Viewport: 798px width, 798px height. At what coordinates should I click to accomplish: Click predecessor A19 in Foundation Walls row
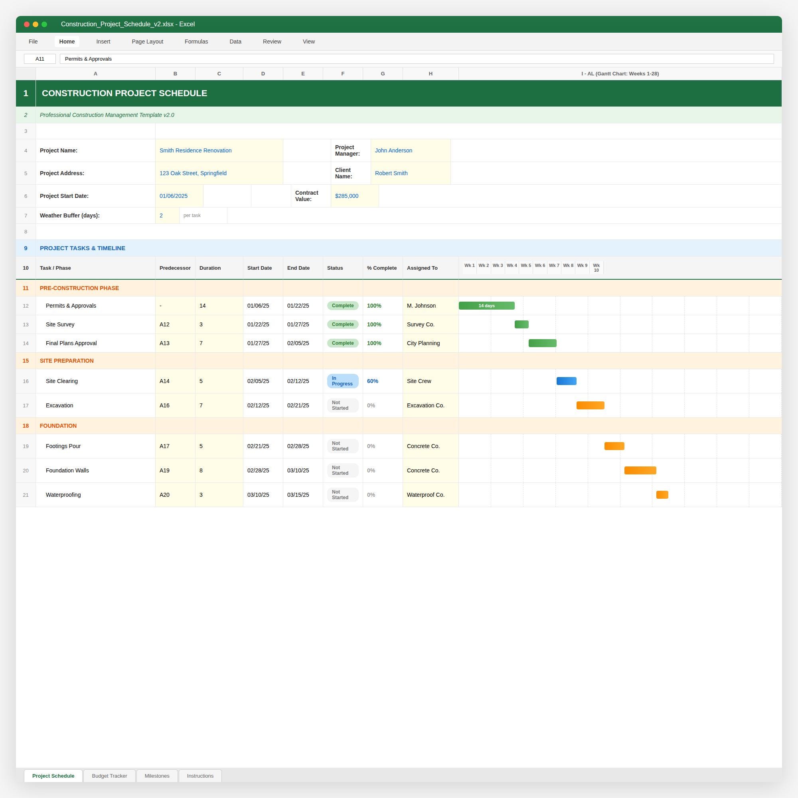[x=175, y=470]
